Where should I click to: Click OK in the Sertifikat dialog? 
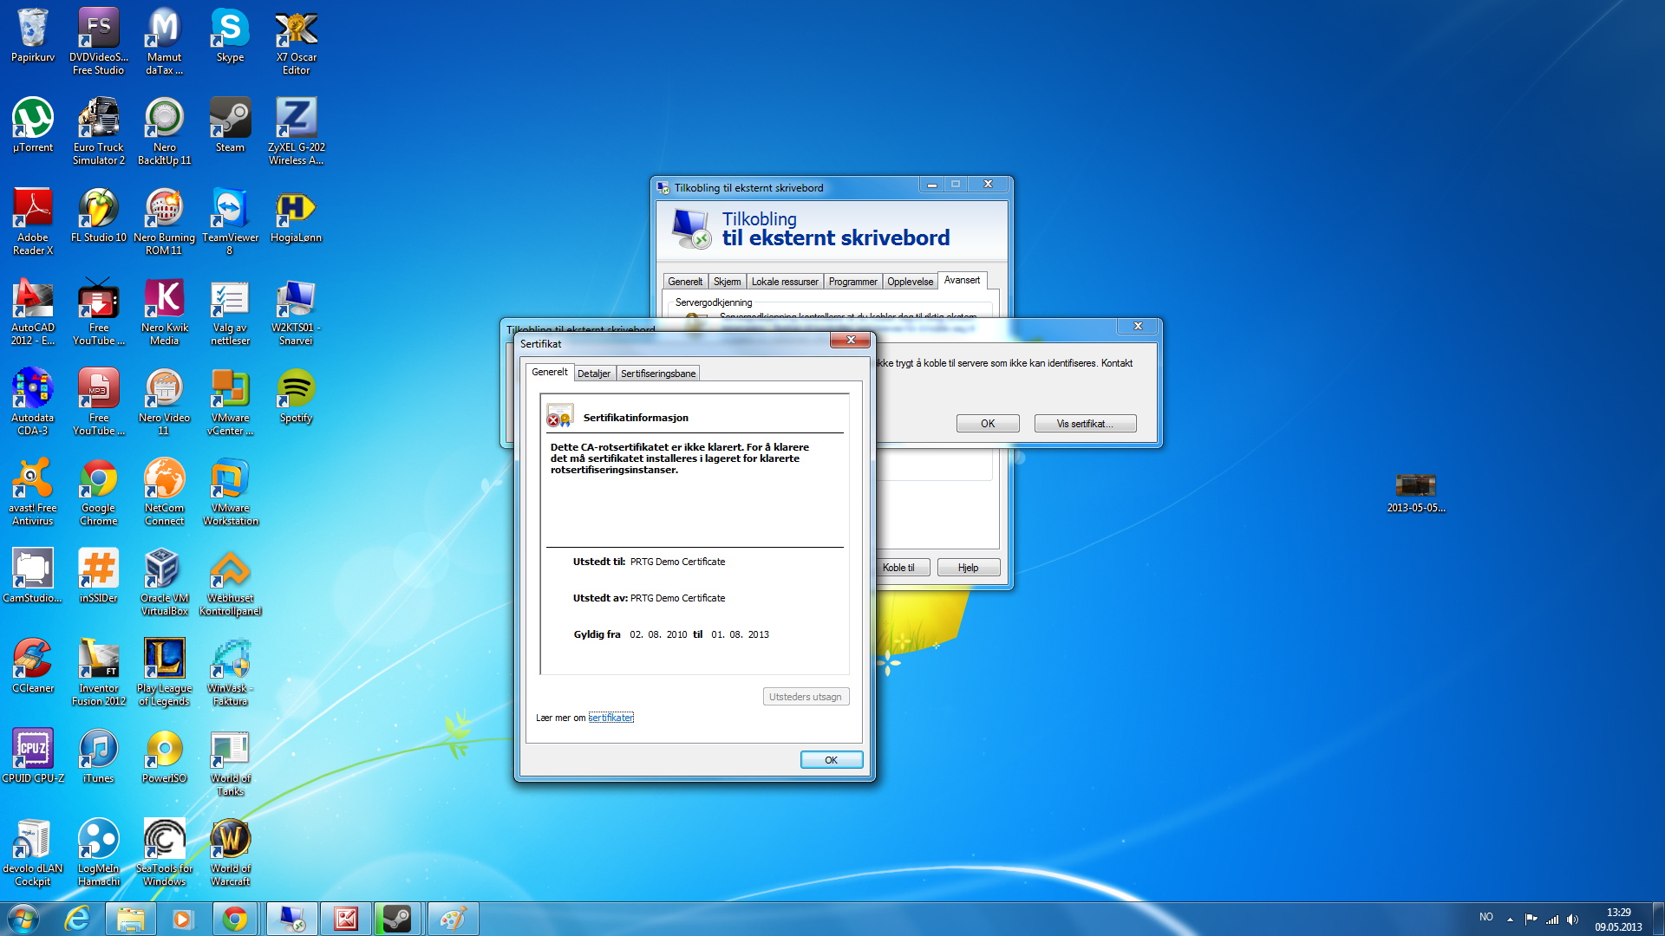click(x=831, y=760)
